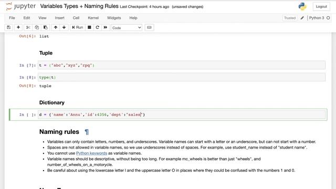336x189 pixels.
Task: Toggle the Trusted notebook indicator
Action: click(x=290, y=18)
